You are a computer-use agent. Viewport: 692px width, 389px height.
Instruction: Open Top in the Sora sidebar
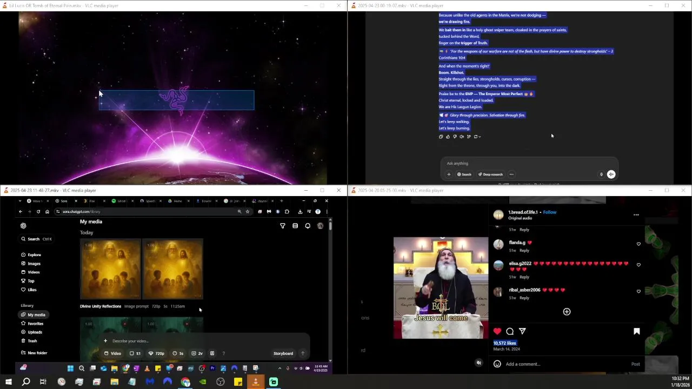coord(28,281)
